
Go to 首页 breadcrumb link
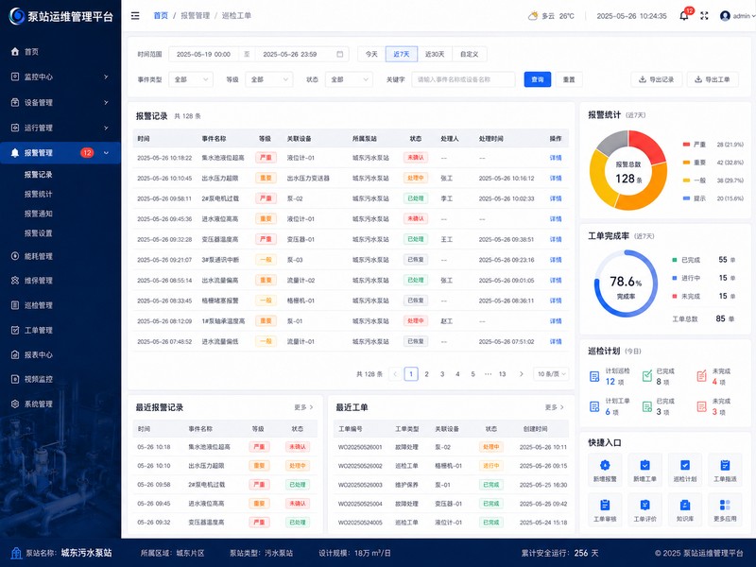pos(161,16)
